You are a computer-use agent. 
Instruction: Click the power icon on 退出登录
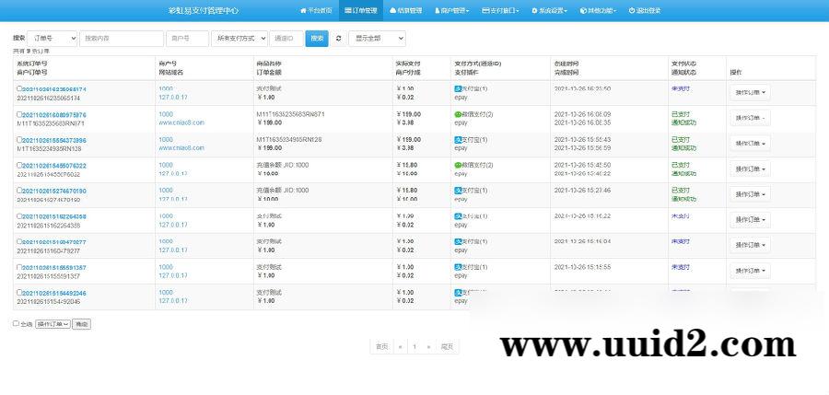coord(632,10)
